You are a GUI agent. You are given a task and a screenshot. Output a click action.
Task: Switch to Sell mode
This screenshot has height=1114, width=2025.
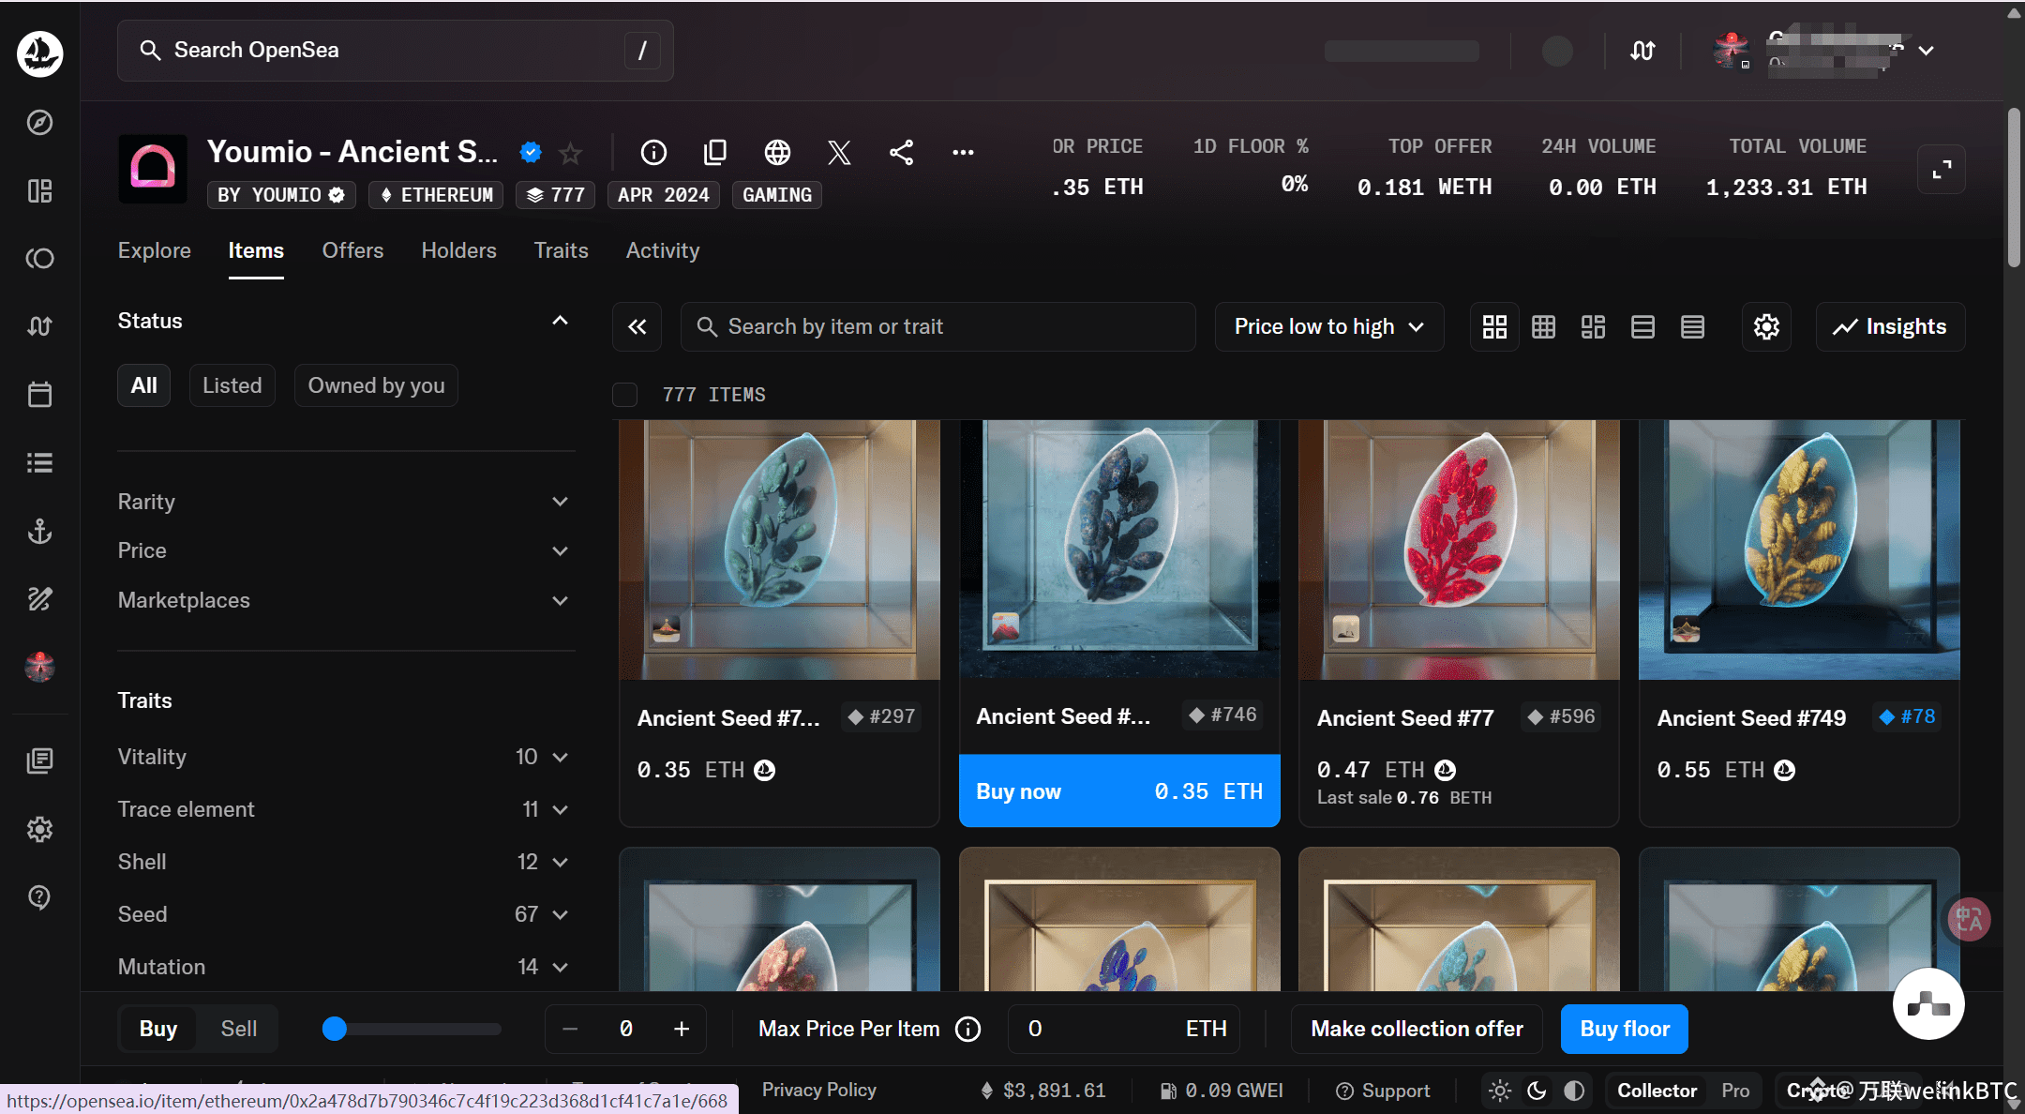pyautogui.click(x=238, y=1029)
